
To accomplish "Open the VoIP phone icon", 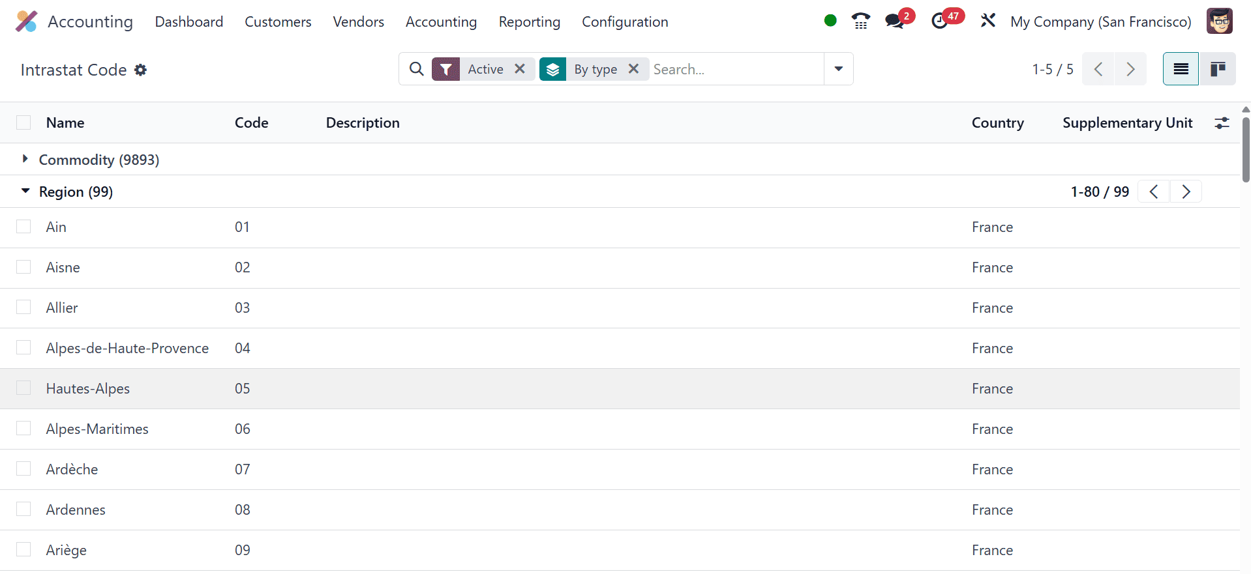I will pos(861,21).
